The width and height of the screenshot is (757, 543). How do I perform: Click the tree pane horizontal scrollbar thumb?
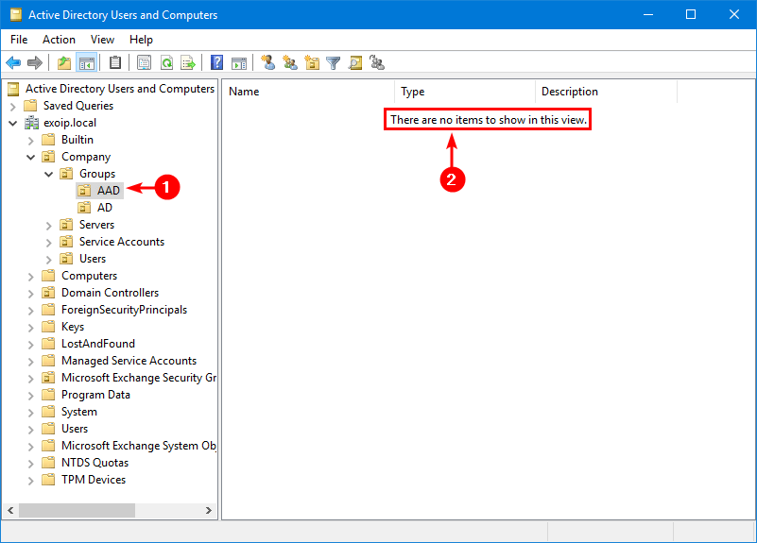tap(77, 510)
